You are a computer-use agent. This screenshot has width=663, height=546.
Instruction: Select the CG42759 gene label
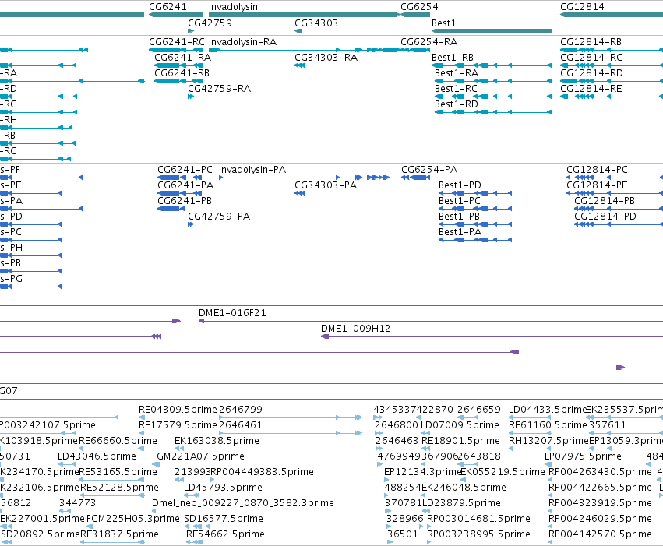coord(210,23)
